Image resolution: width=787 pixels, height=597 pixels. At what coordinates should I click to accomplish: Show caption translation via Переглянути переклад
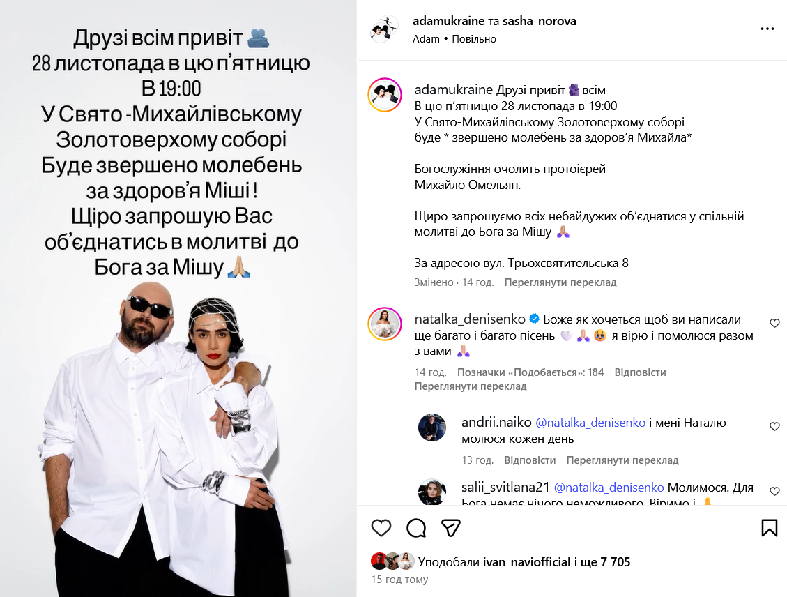point(560,282)
